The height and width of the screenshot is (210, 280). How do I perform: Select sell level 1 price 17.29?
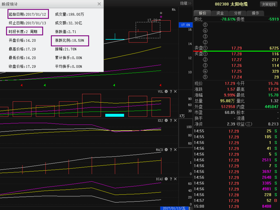pos(237,48)
